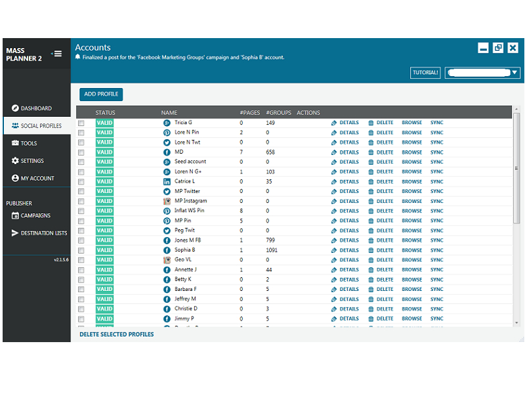Click the Pinterest icon next to Lore N Pin
The image size is (525, 394).
coord(167,133)
